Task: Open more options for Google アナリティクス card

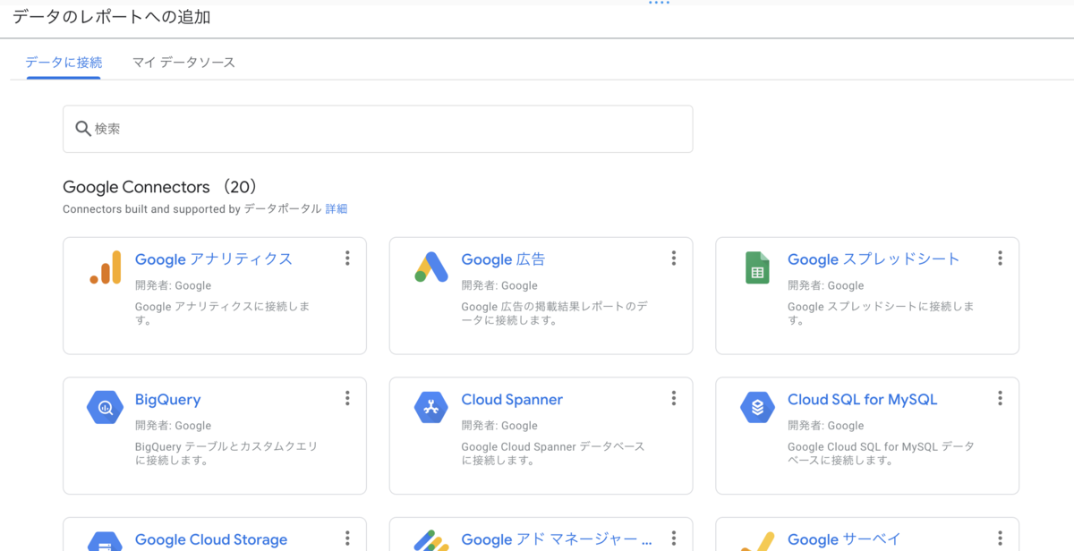Action: 347,259
